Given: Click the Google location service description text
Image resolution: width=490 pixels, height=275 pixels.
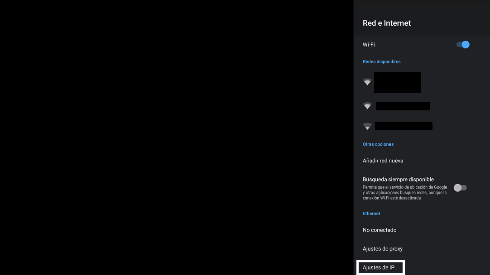Looking at the screenshot, I should 404,193.
